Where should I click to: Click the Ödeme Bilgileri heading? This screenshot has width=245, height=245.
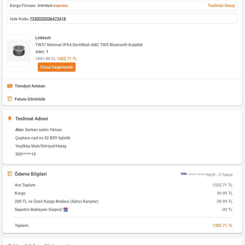(x=31, y=174)
